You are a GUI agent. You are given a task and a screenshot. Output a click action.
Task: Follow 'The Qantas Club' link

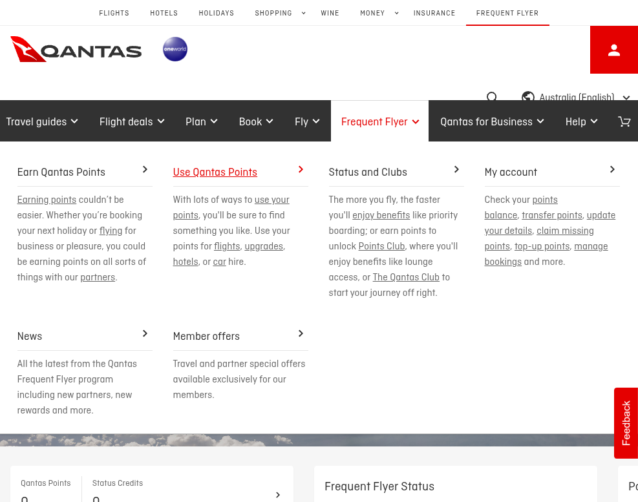pos(406,277)
